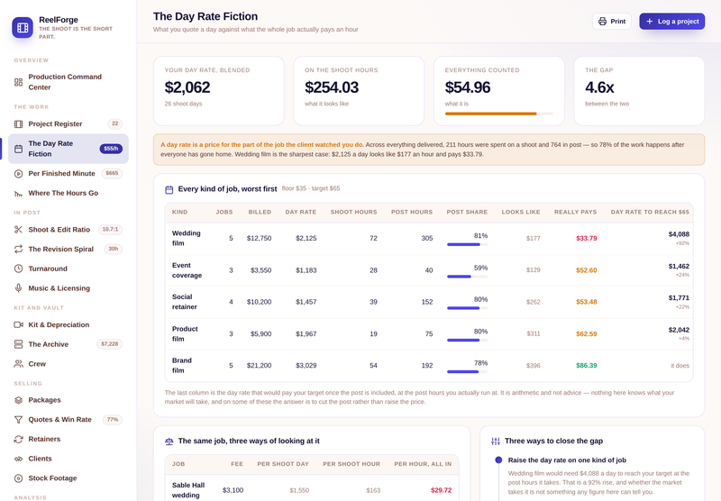Open the Turnaround page
Image resolution: width=721 pixels, height=501 pixels.
click(68, 269)
